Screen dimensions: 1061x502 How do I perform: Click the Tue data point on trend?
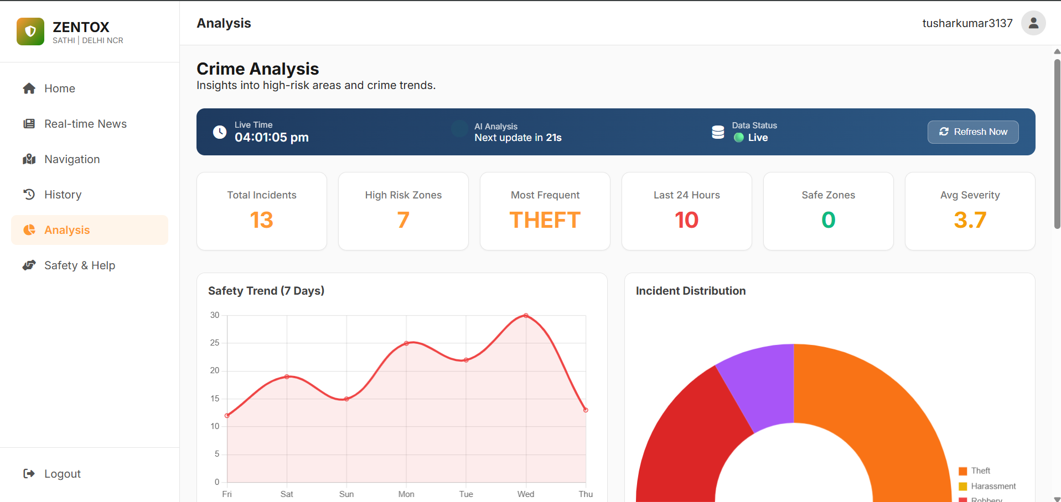point(466,360)
